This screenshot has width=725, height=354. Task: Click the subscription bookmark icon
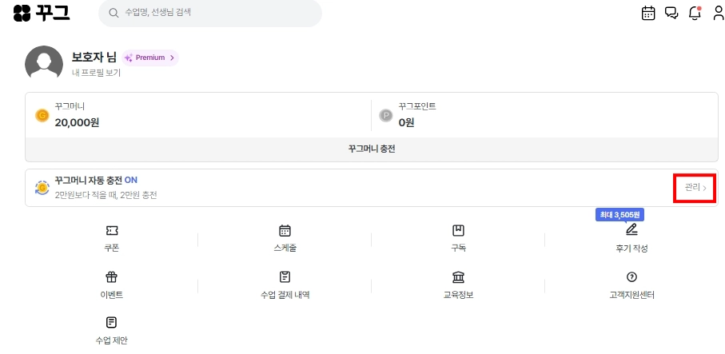458,230
